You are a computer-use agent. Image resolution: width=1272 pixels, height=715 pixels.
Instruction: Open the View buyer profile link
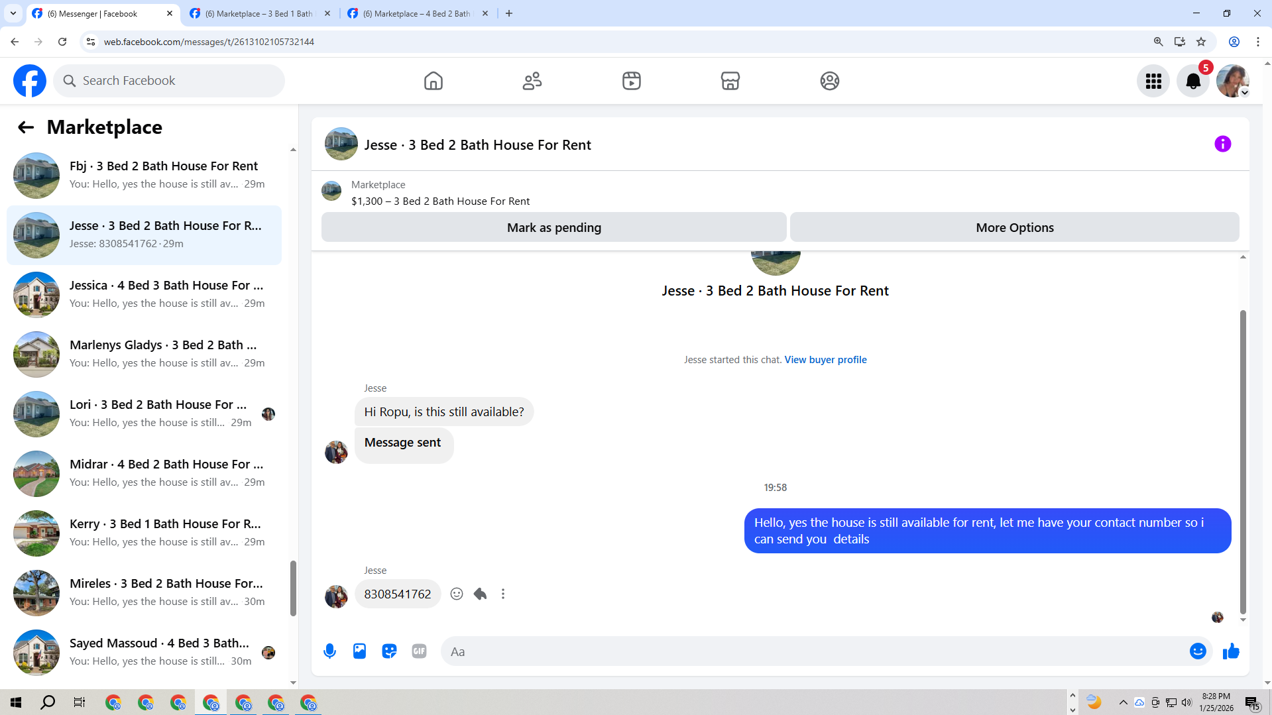pyautogui.click(x=825, y=360)
